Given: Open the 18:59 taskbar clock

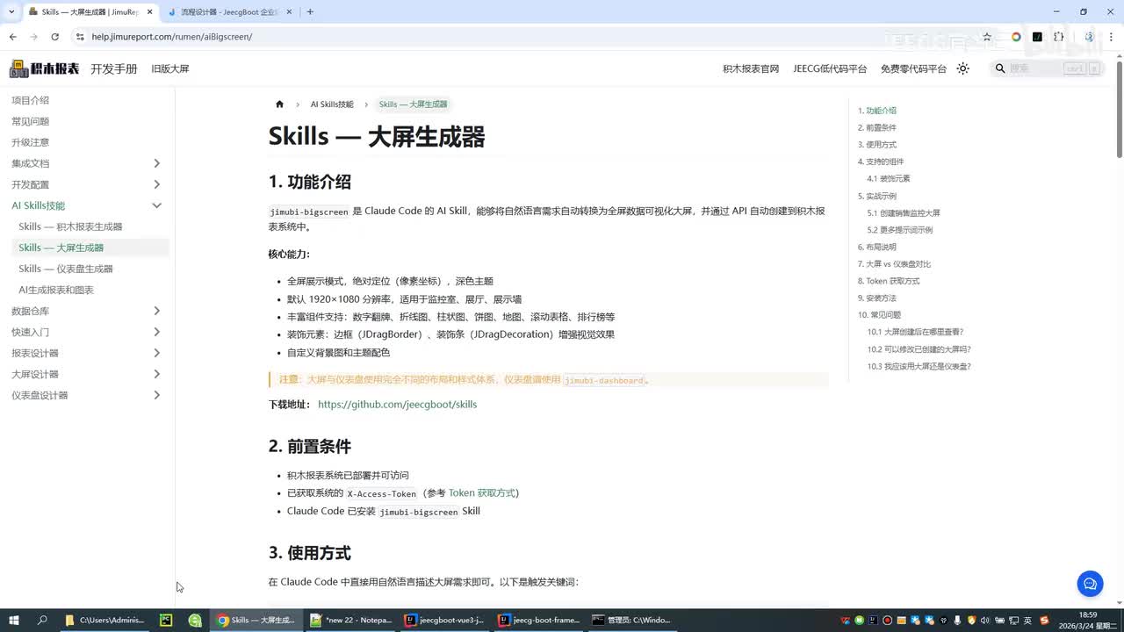Looking at the screenshot, I should point(1088,620).
